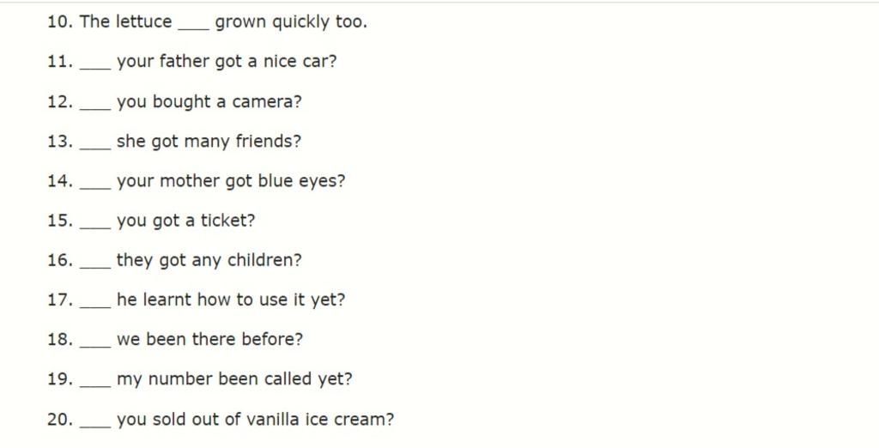The height and width of the screenshot is (448, 879).
Task: Click the text 'my number been called yet?'
Action: tap(234, 378)
